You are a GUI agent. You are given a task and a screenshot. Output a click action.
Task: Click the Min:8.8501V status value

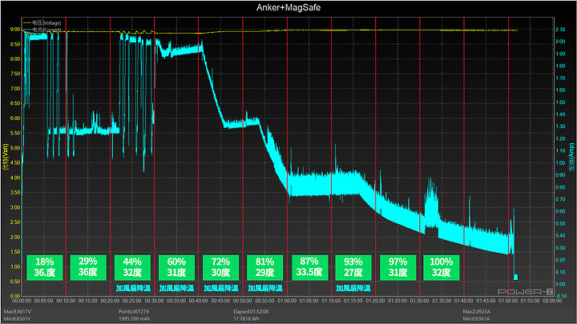point(17,319)
